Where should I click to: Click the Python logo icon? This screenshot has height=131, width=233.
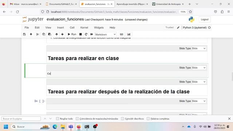(x=191, y=19)
